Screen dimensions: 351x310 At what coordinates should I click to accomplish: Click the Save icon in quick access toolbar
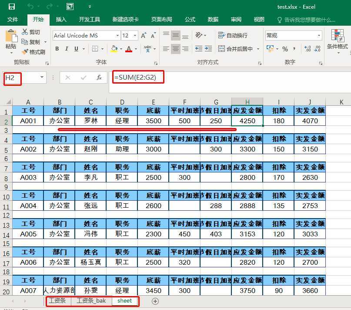click(x=12, y=7)
